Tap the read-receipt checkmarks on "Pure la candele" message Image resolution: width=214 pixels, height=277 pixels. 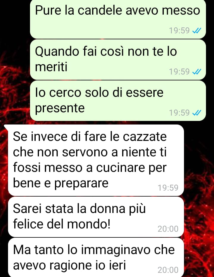point(196,31)
